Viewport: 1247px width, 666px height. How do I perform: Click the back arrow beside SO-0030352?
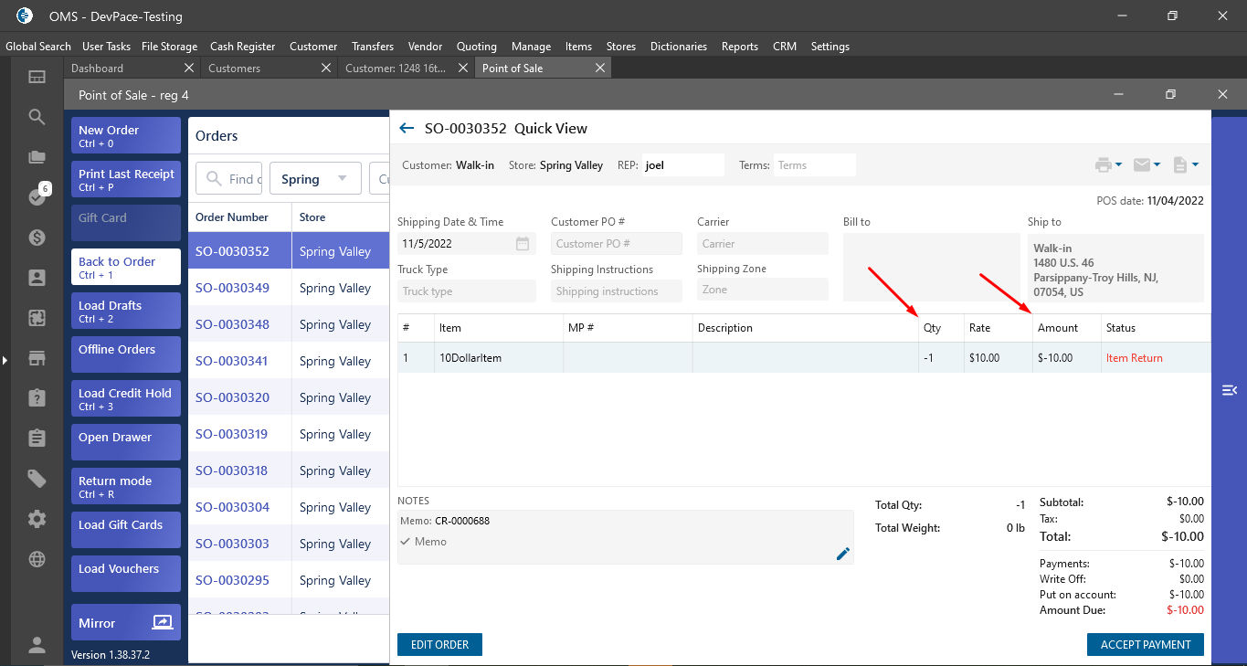point(407,129)
